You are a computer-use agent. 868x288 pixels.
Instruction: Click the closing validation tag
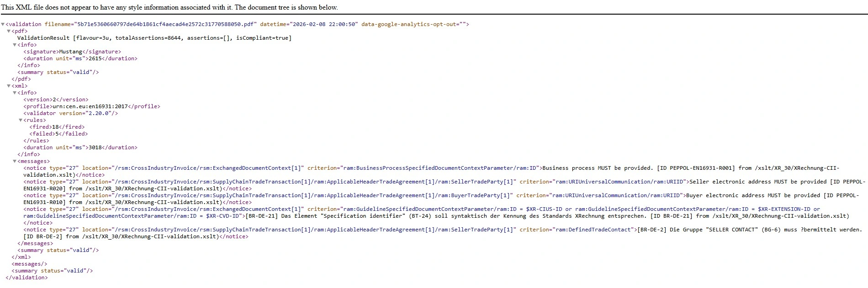click(x=26, y=278)
